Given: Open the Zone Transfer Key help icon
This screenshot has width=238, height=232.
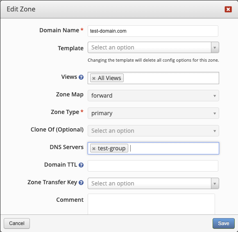Looking at the screenshot, I should pos(81,183).
